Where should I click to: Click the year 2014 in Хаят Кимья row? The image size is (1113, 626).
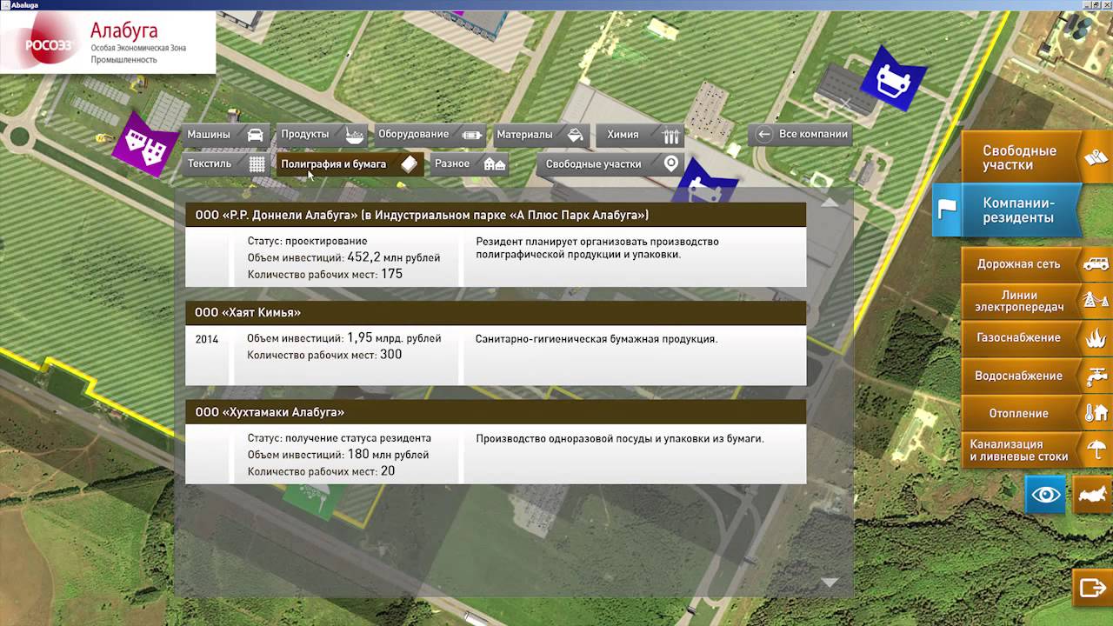click(207, 339)
